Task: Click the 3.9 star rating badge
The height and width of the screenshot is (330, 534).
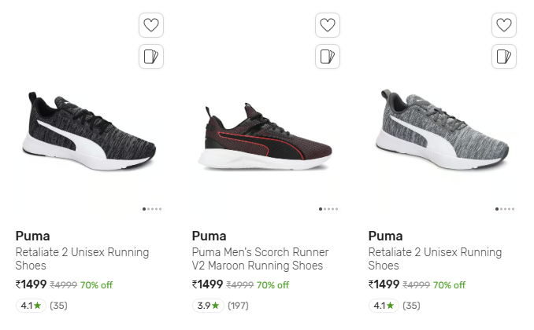Action: [208, 306]
